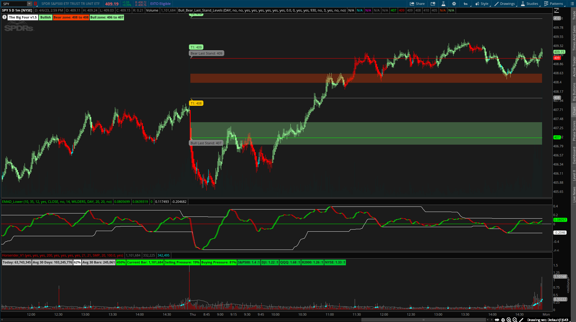The width and height of the screenshot is (576, 322).
Task: Click the chart alert warning icon
Action: (x=5, y=17)
